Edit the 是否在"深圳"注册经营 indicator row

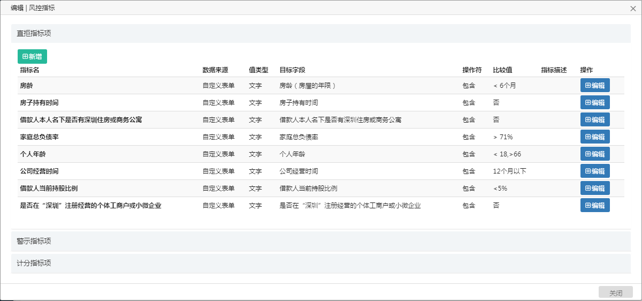point(595,206)
